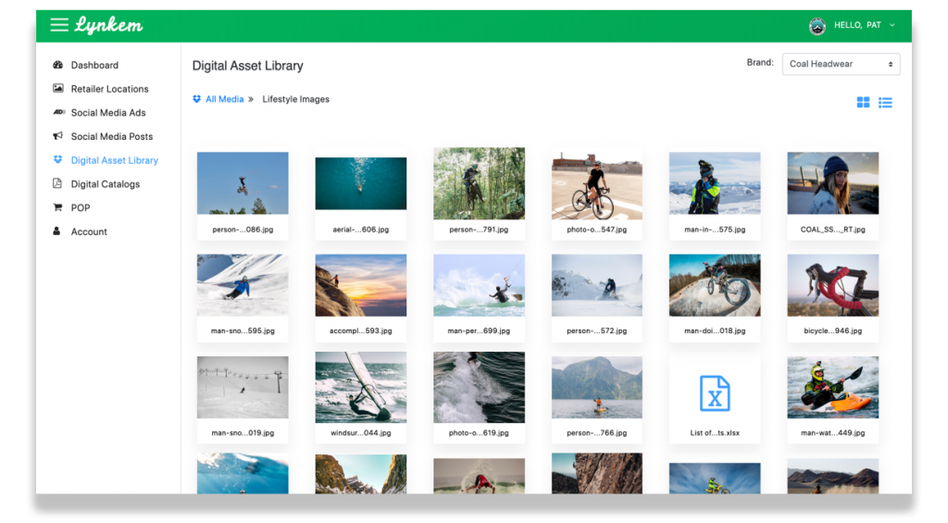948x523 pixels.
Task: Open photo-o...619.jpg wave image
Action: (x=479, y=387)
